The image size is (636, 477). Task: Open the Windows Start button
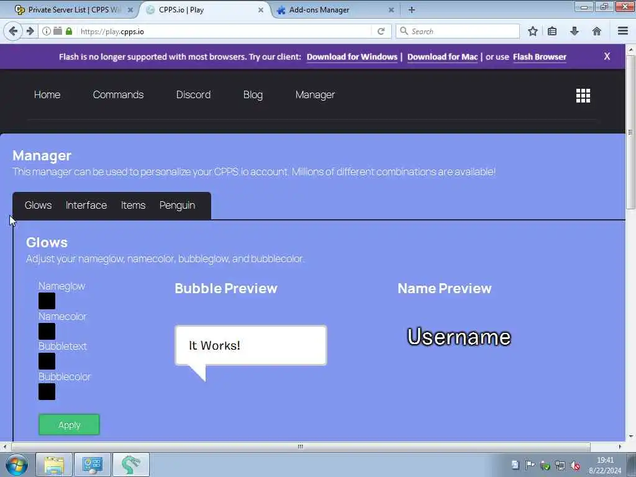point(17,465)
